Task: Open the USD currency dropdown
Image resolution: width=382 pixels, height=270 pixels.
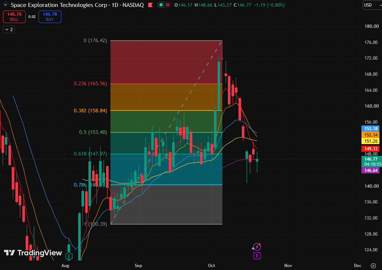Action: pyautogui.click(x=372, y=5)
